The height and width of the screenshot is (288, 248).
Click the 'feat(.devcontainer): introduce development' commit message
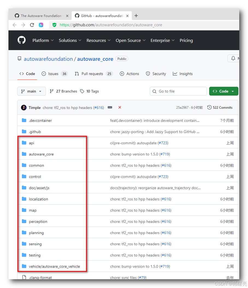pyautogui.click(x=155, y=120)
